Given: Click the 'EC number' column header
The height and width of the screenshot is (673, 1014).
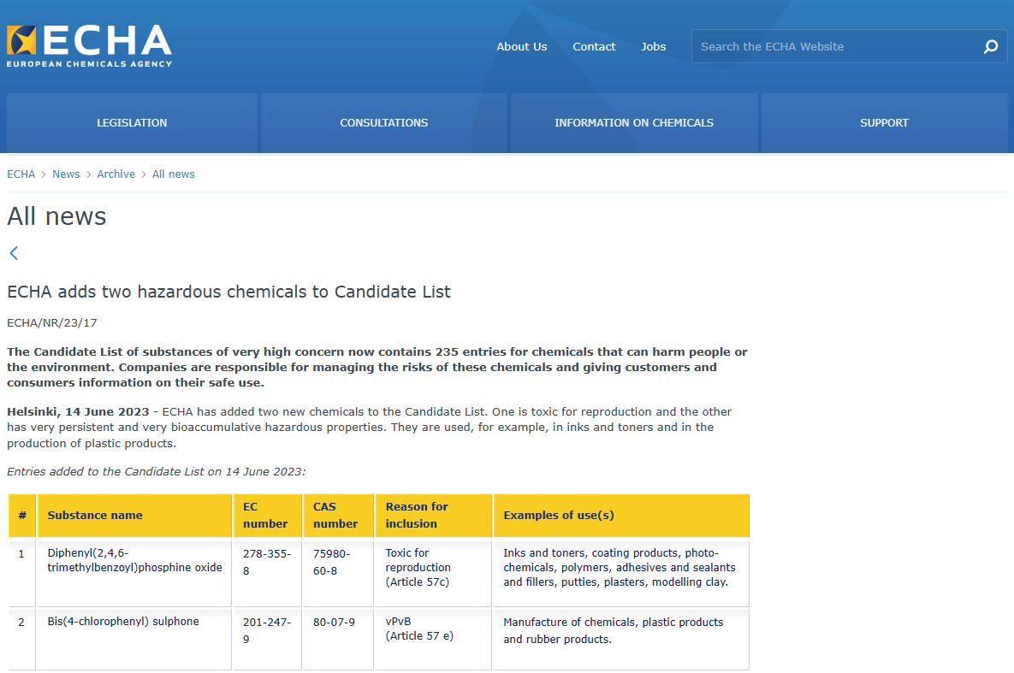Looking at the screenshot, I should pyautogui.click(x=267, y=516).
